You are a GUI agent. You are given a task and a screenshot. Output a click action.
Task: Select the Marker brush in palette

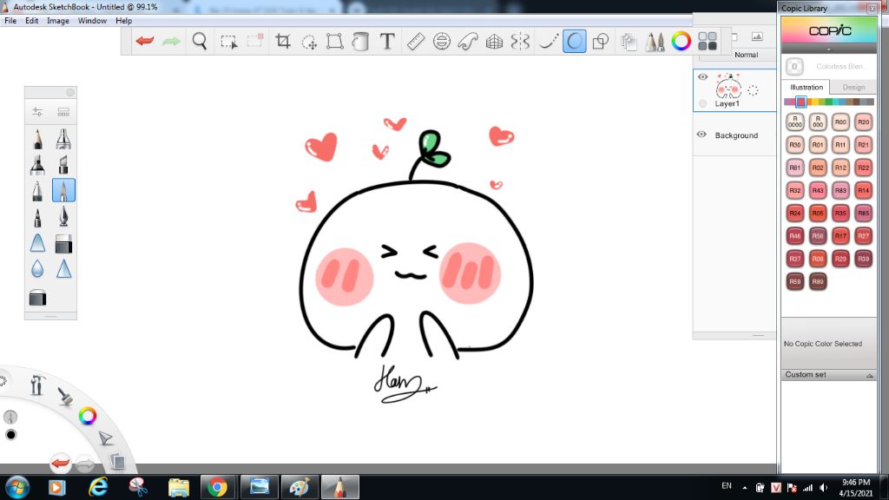[x=37, y=165]
